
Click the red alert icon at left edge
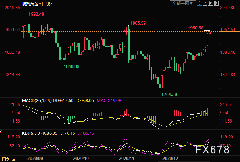click(1, 132)
